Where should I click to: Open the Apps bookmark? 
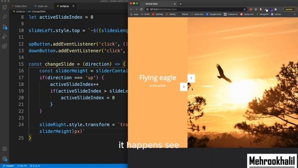(x=134, y=14)
